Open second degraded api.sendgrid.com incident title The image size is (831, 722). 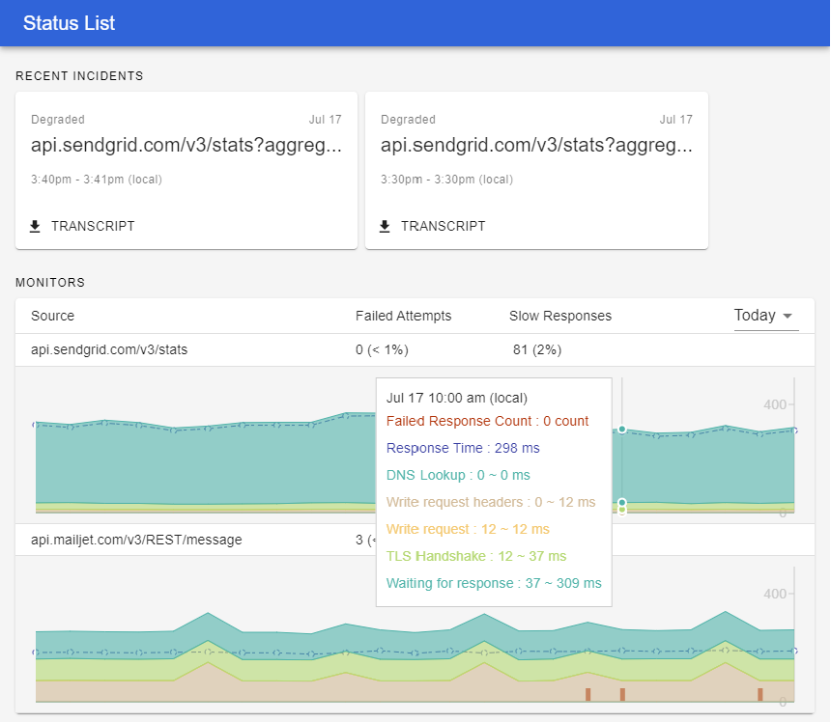[x=536, y=145]
